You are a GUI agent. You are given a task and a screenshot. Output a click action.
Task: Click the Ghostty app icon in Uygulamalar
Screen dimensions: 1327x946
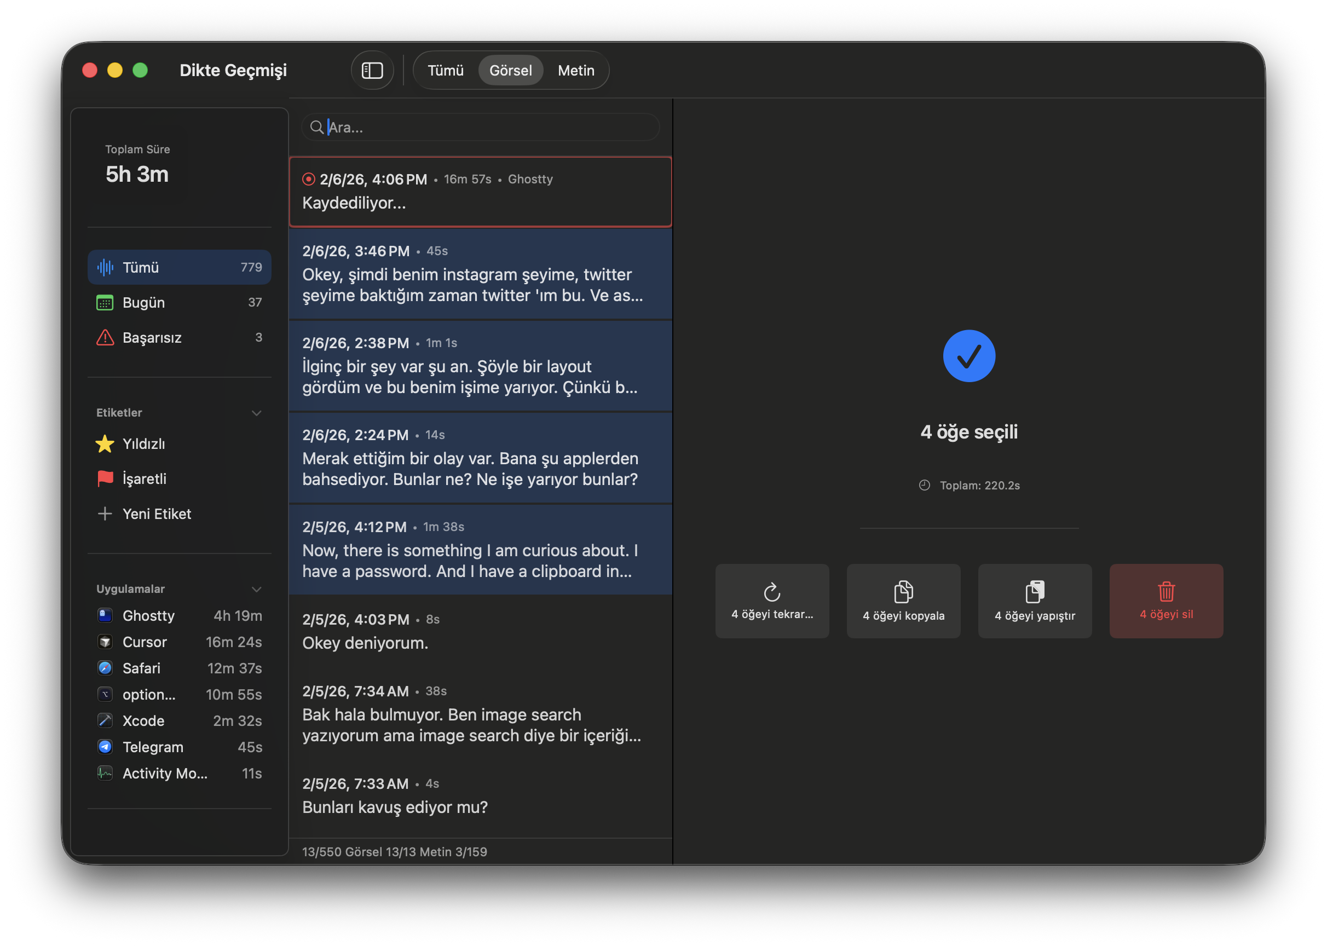point(105,616)
